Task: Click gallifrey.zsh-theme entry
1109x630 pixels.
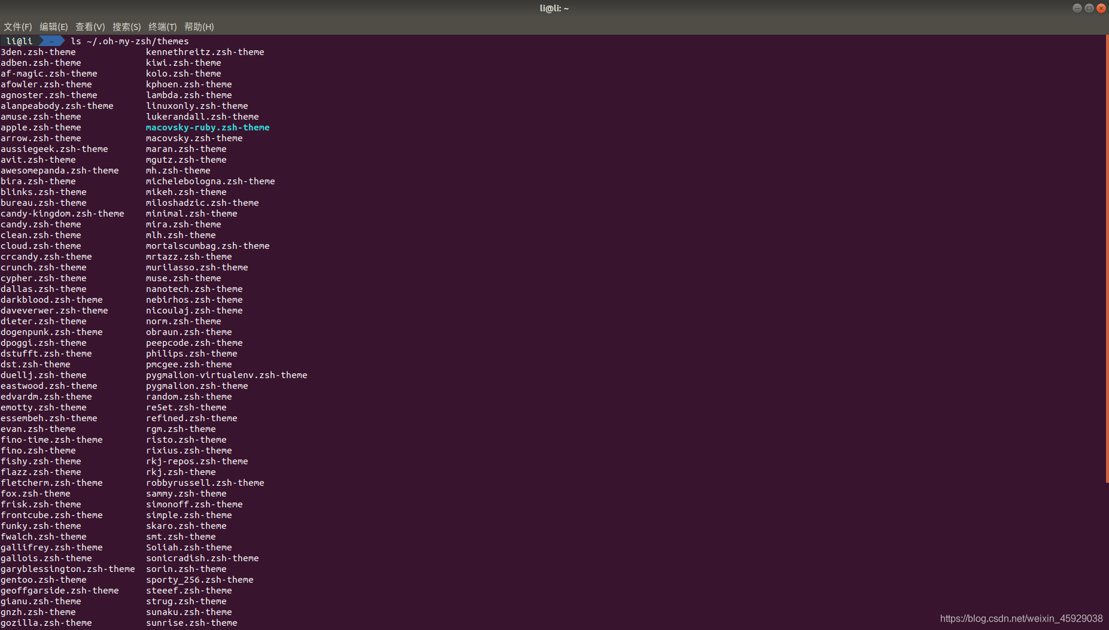Action: (51, 547)
